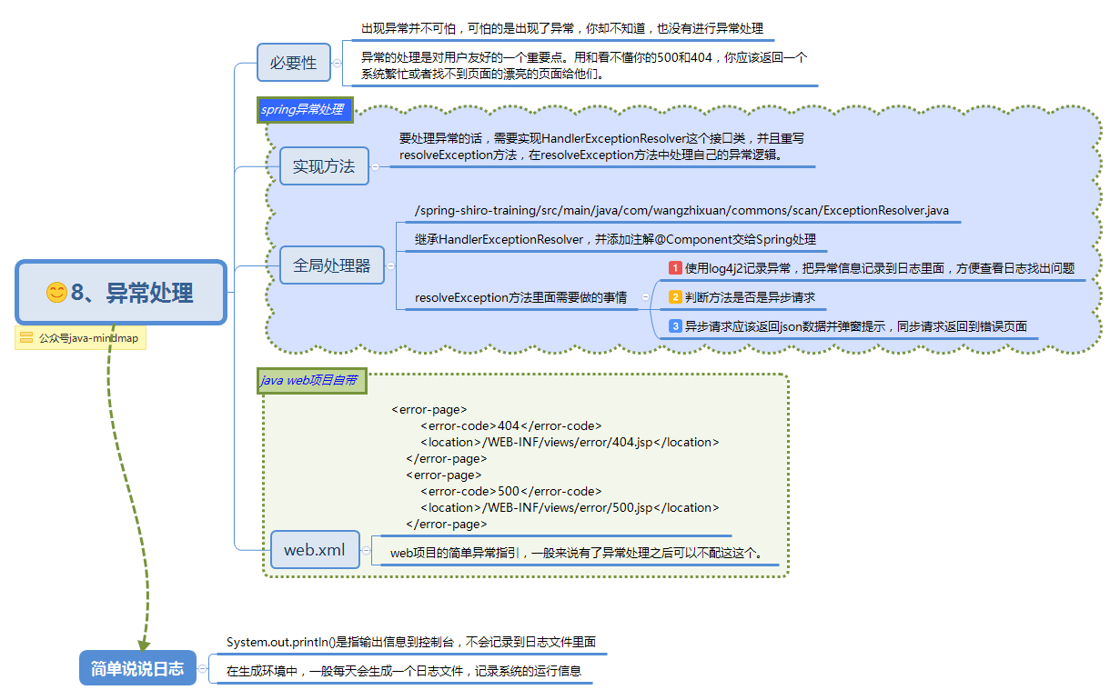The width and height of the screenshot is (1120, 700).
Task: Select the 实现方法 topic node
Action: coord(324,166)
